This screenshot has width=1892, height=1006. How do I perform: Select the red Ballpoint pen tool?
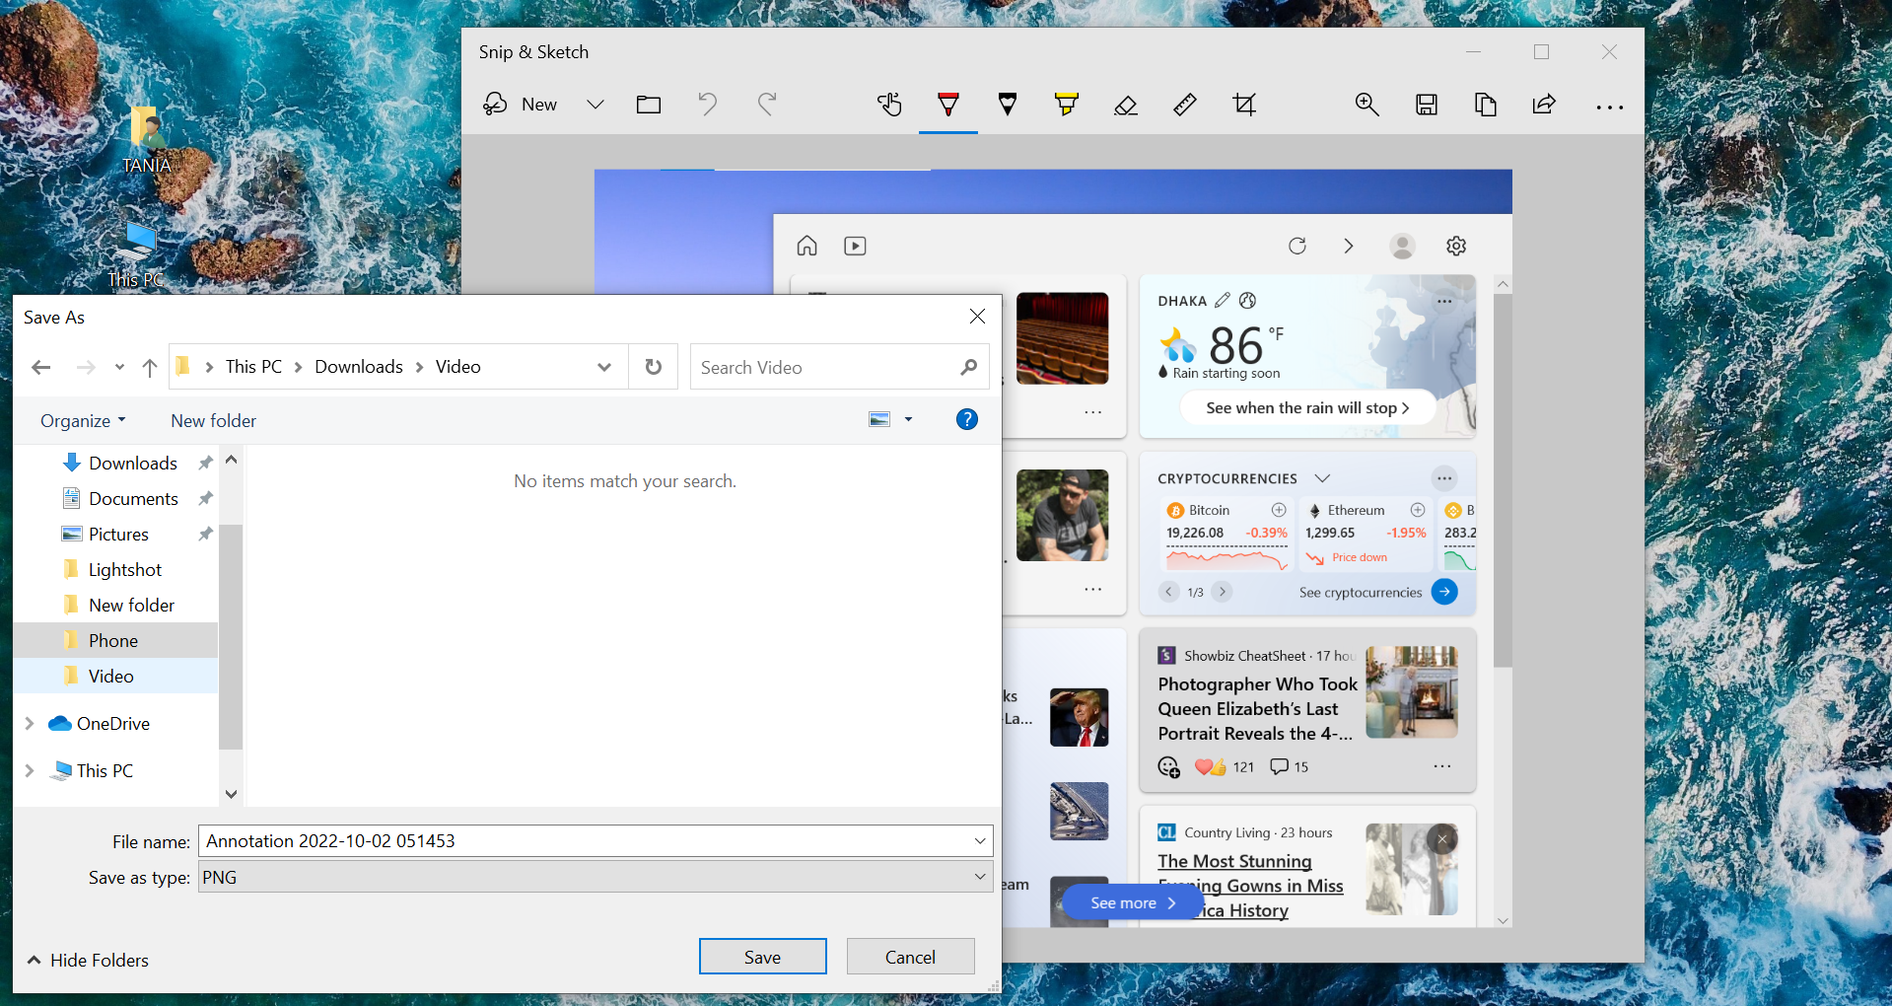pos(948,105)
